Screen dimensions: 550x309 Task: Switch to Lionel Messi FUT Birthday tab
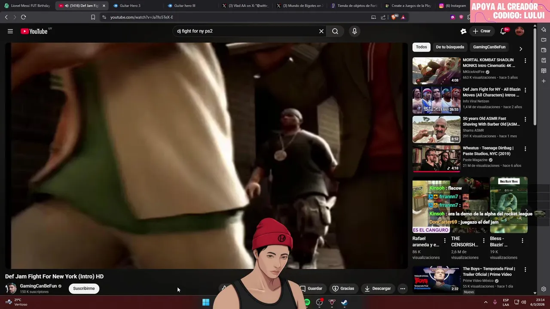click(x=27, y=6)
